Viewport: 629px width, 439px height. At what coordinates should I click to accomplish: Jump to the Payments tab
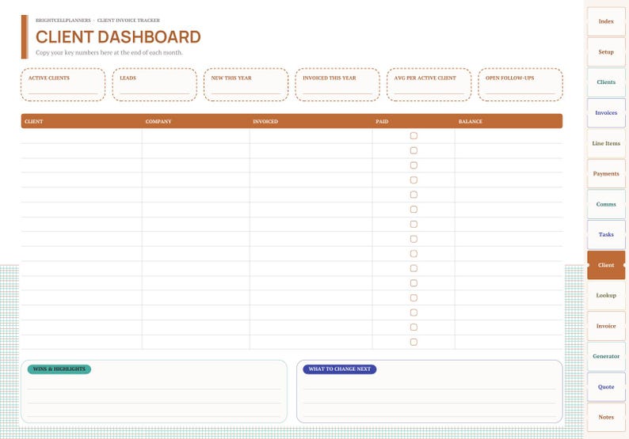coord(606,173)
